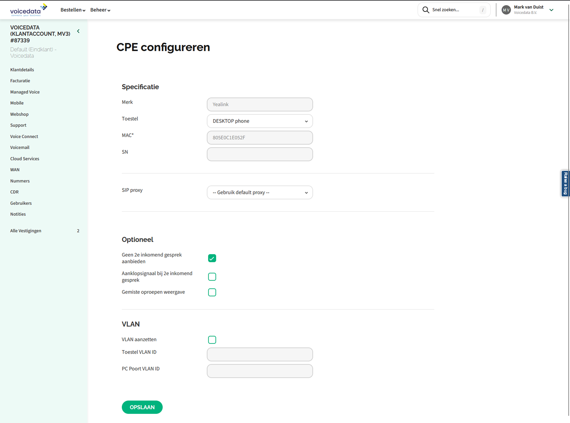The height and width of the screenshot is (423, 570).
Task: Click the Opslaan button
Action: click(x=142, y=407)
